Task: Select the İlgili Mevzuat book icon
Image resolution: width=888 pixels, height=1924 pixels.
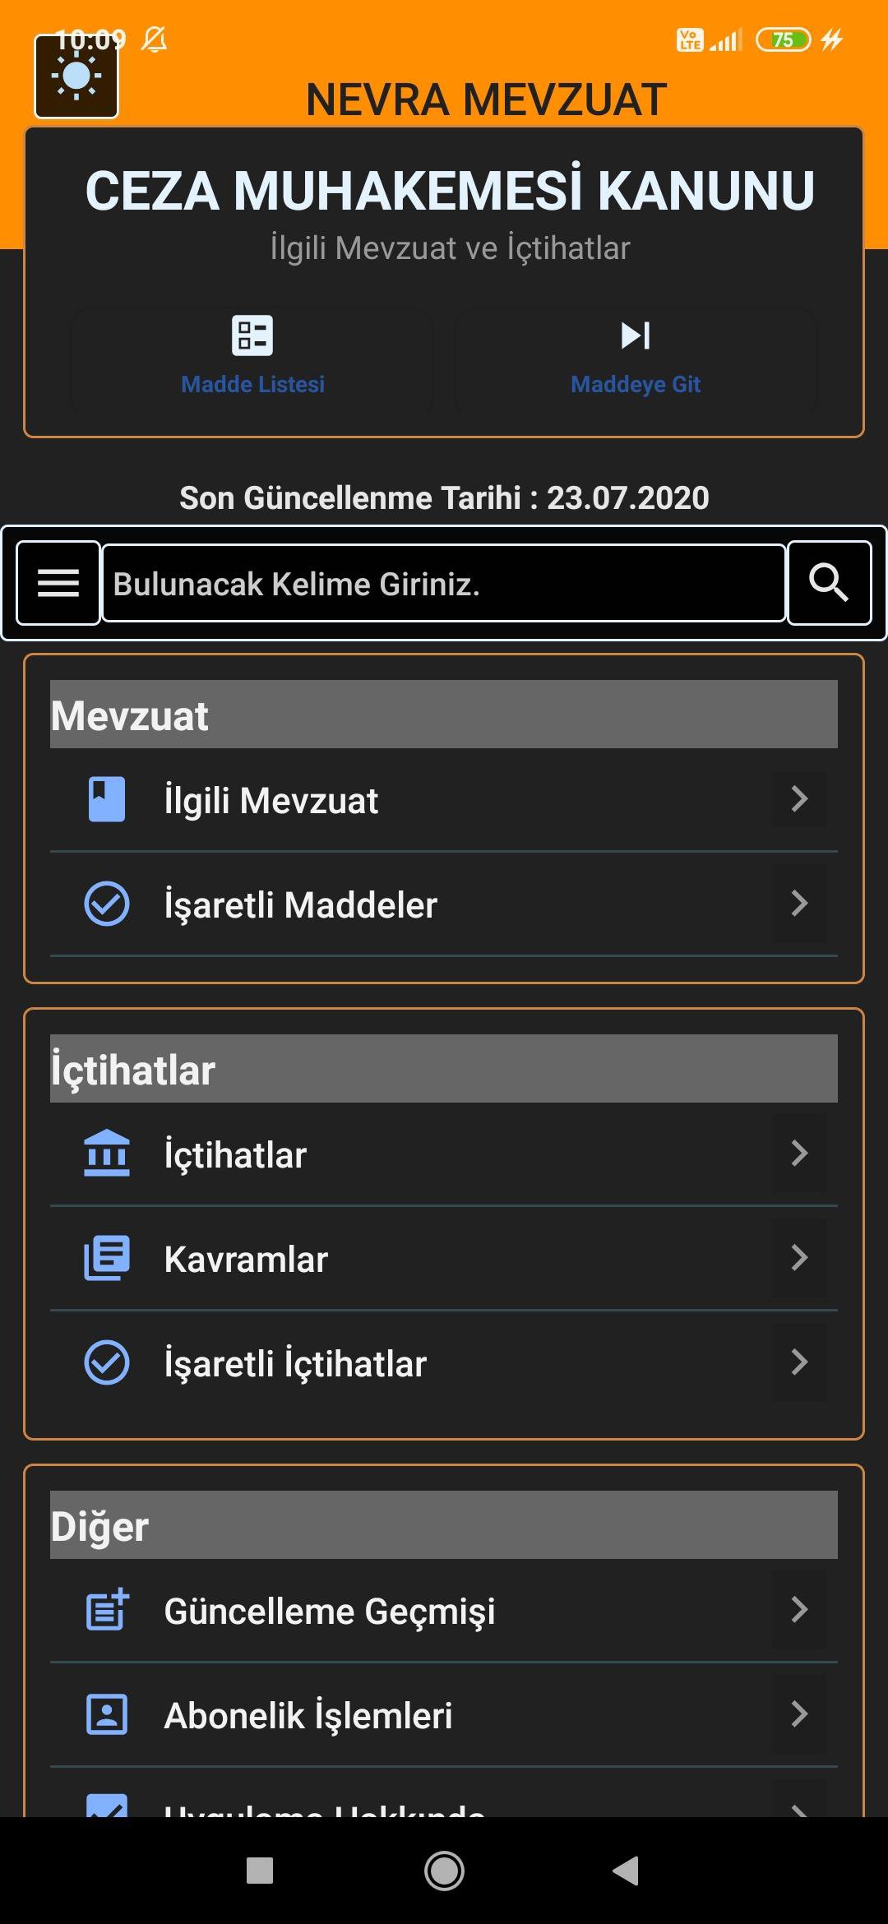Action: (x=106, y=799)
